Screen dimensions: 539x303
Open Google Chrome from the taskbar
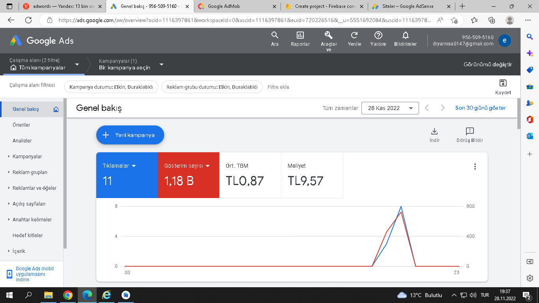68,295
